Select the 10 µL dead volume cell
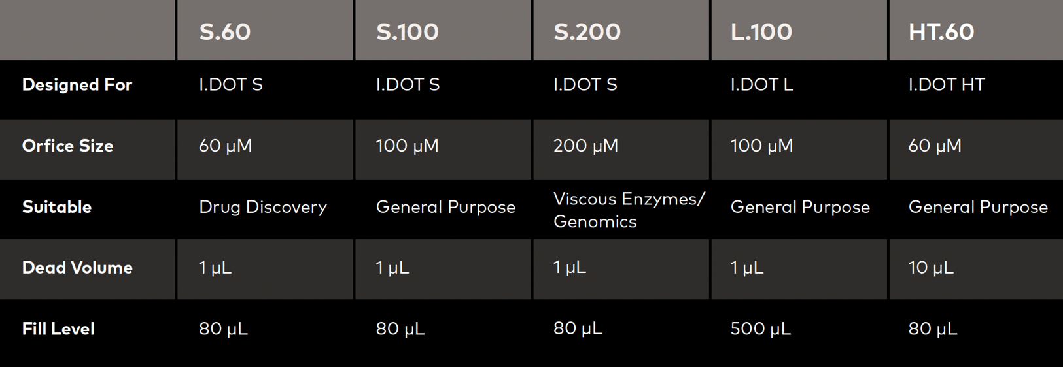The image size is (1063, 367). click(930, 268)
